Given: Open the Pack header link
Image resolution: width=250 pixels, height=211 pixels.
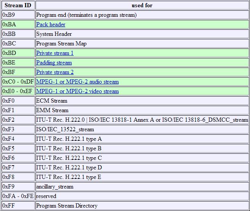Looking at the screenshot, I should (50, 24).
